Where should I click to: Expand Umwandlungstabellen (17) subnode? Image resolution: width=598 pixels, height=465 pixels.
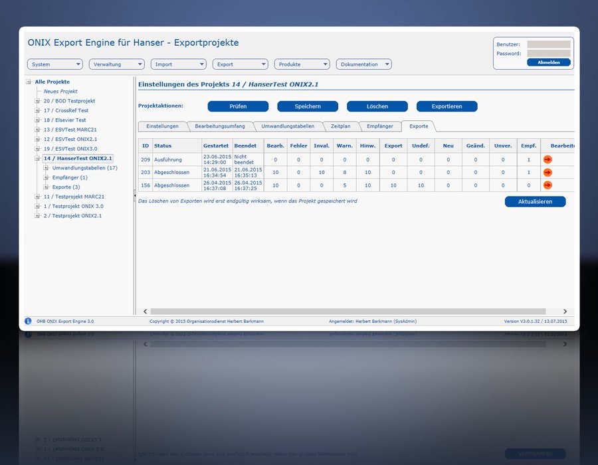point(46,167)
